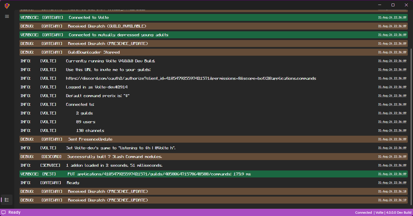The height and width of the screenshot is (216, 413).
Task: Open the hamburger navigation menu
Action: (x=7, y=17)
